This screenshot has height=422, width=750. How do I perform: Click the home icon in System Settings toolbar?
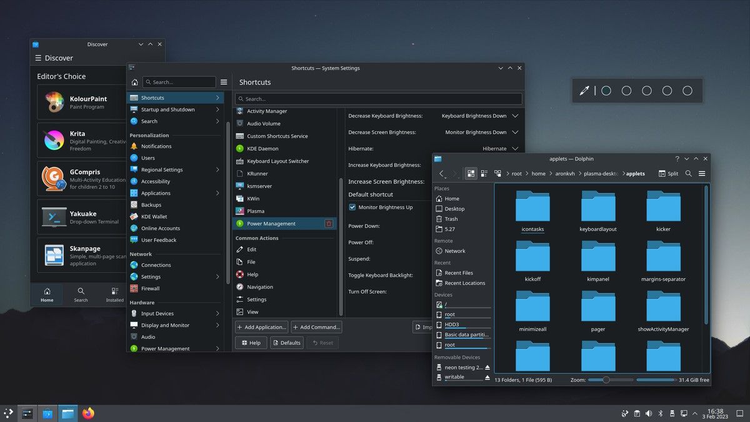click(134, 81)
